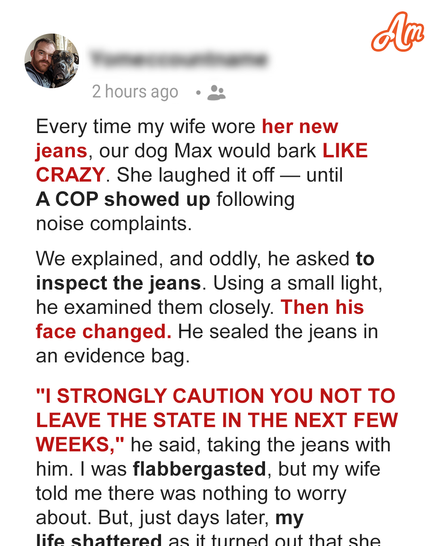This screenshot has height=546, width=437.
Task: Click the blurred account name
Action: pos(178,59)
